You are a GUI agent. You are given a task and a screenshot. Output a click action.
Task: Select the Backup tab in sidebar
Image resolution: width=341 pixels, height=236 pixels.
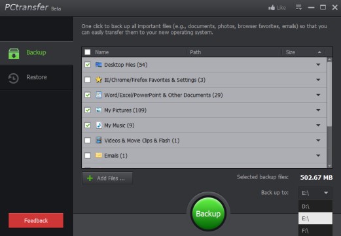(37, 53)
